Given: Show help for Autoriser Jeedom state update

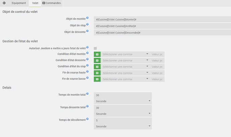Looking at the screenshot, I should click(x=87, y=47).
